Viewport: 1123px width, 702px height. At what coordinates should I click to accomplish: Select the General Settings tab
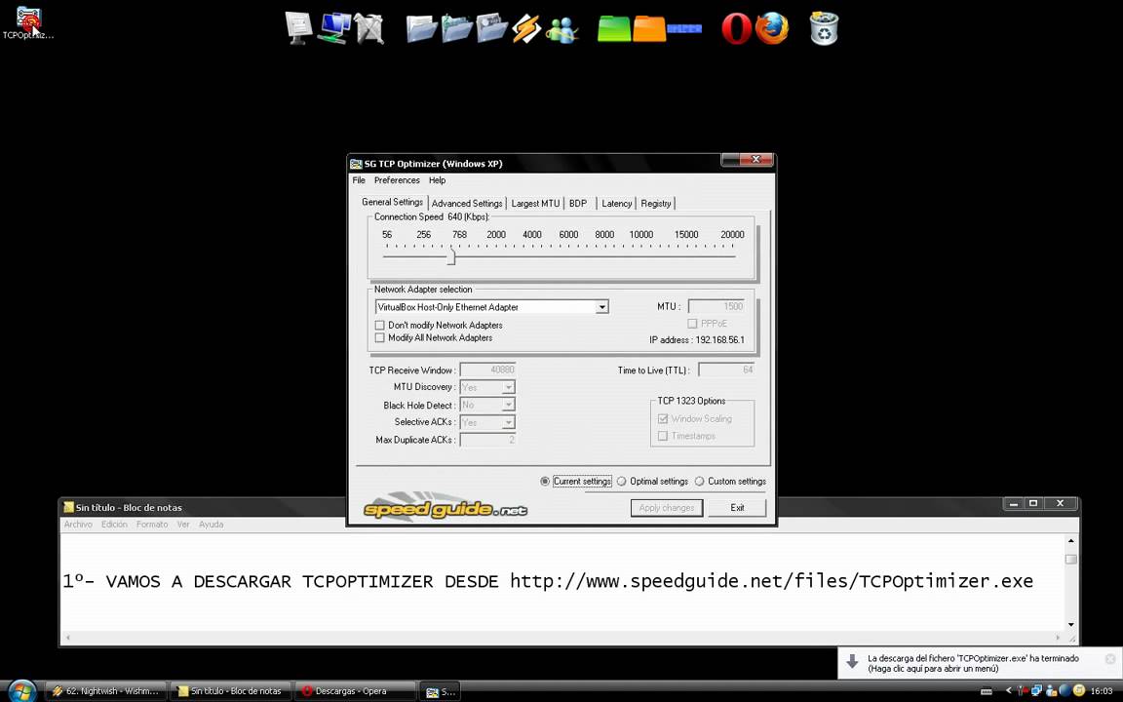tap(392, 202)
